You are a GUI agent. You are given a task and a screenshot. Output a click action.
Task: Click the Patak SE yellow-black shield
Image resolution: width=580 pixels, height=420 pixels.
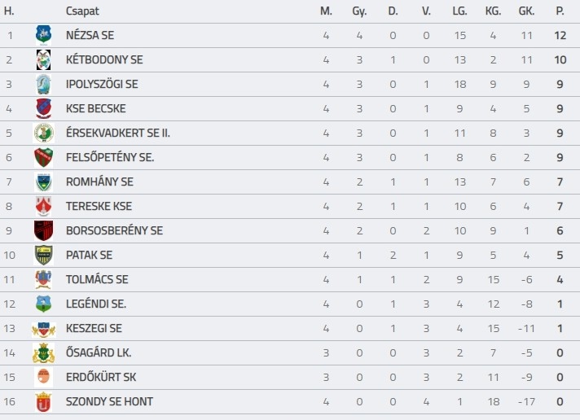44,255
